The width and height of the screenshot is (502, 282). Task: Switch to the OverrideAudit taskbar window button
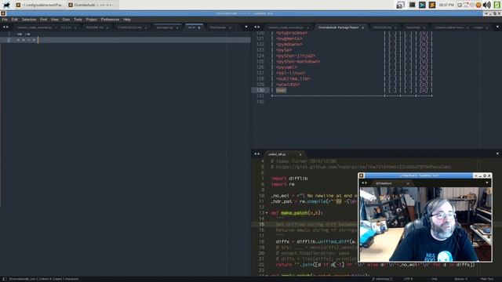click(92, 5)
